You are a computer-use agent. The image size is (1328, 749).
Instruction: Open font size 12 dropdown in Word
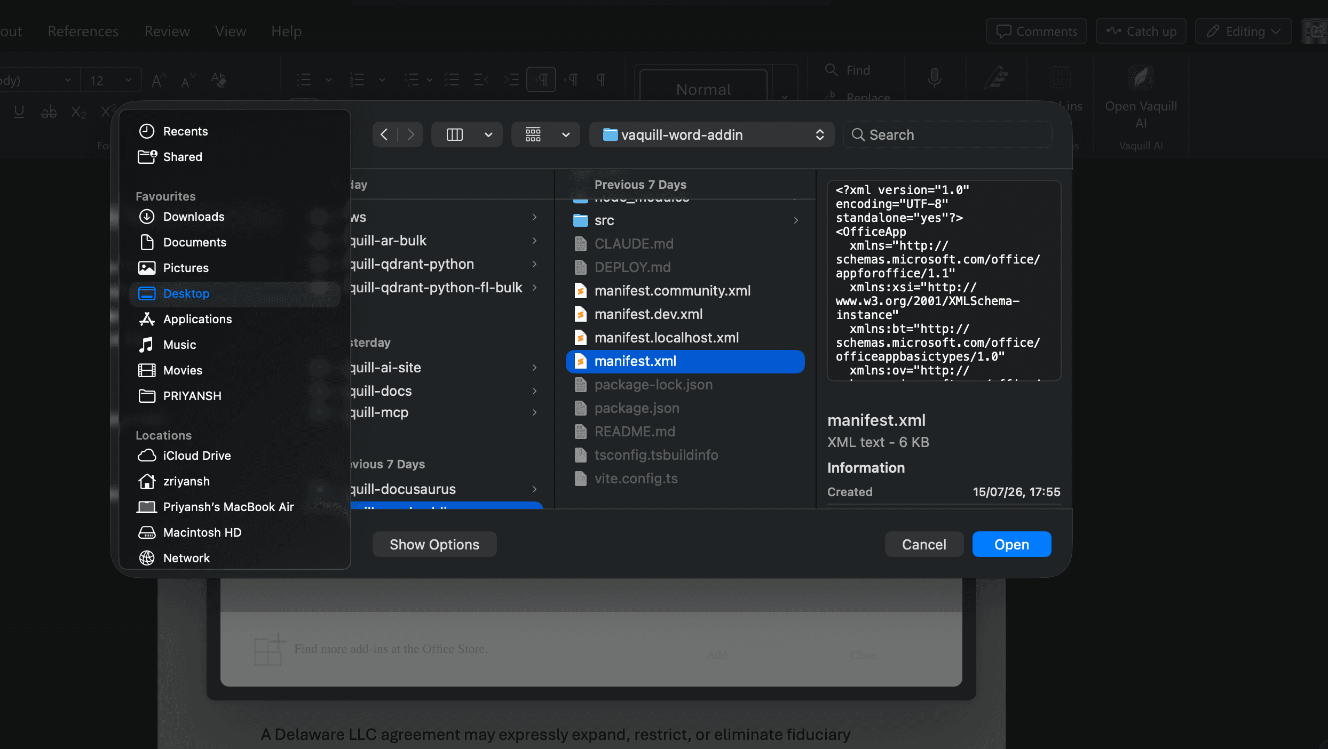(x=129, y=80)
